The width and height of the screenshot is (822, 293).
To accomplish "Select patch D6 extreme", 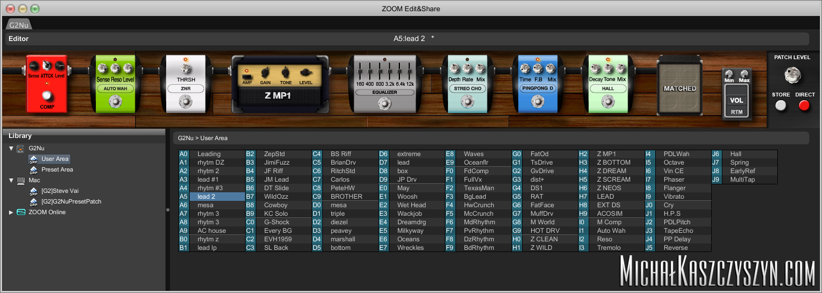I will [x=411, y=154].
